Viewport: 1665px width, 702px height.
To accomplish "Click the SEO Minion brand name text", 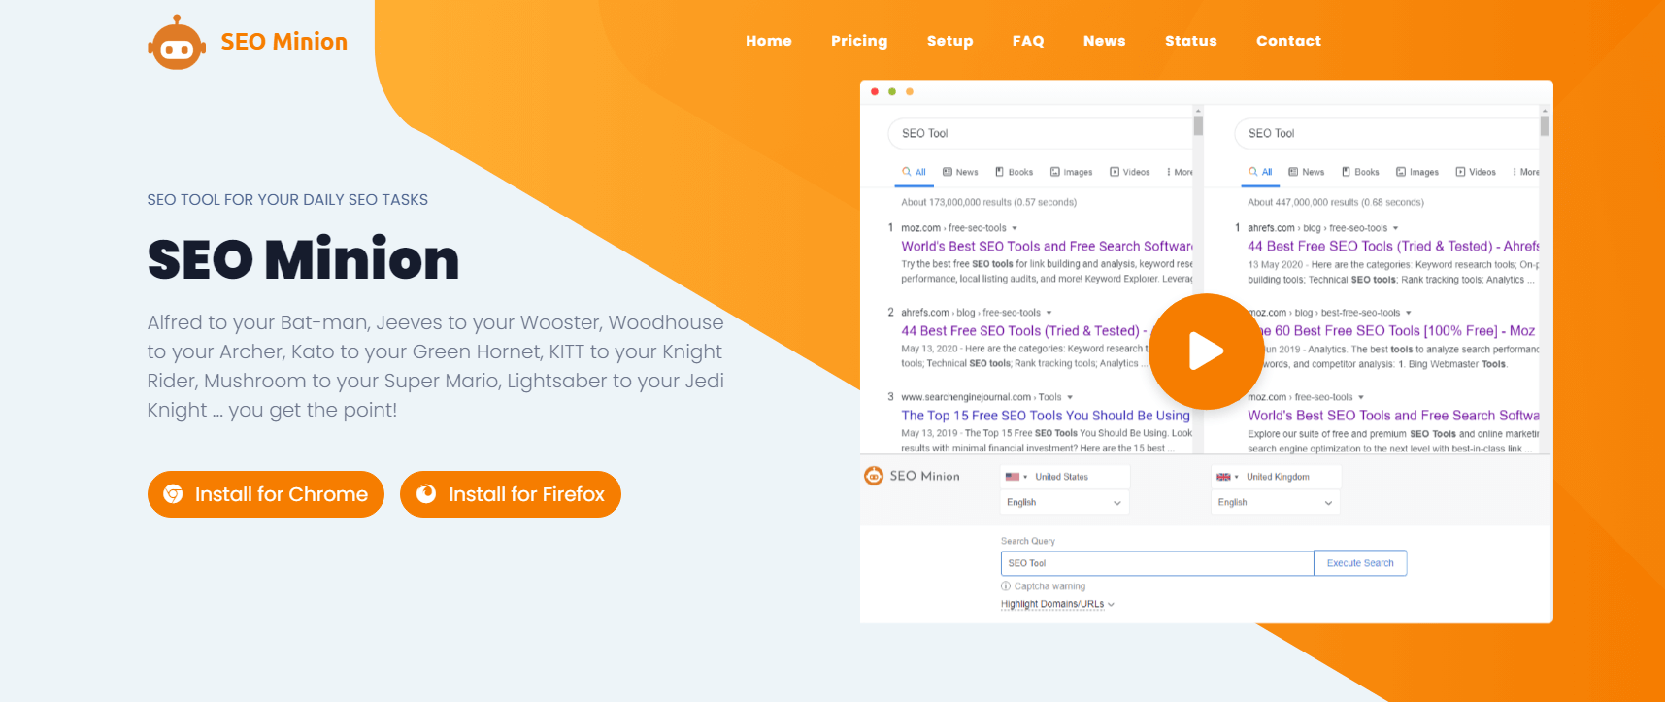I will point(283,42).
